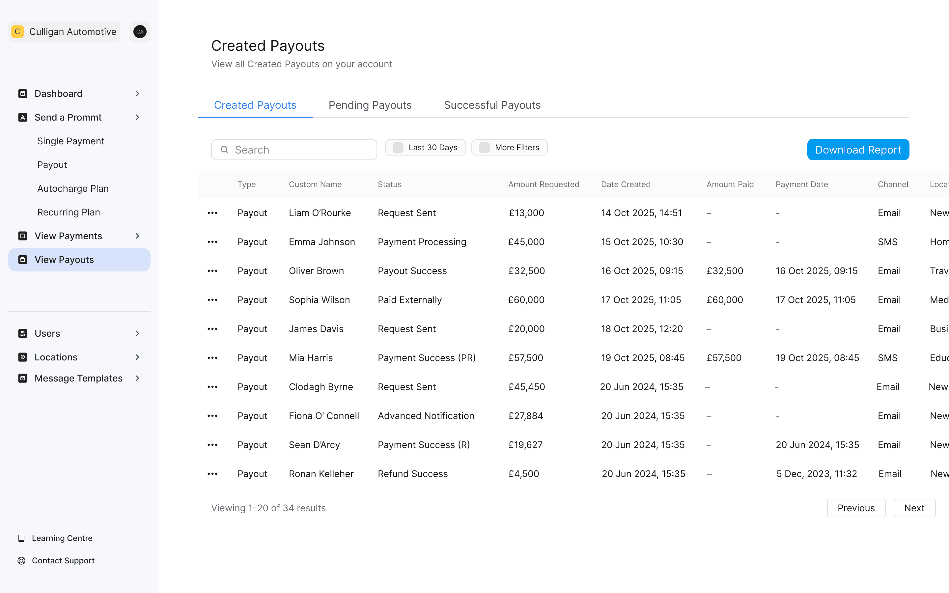Toggle the Last 30 Days checkbox
The height and width of the screenshot is (593, 949).
[398, 148]
